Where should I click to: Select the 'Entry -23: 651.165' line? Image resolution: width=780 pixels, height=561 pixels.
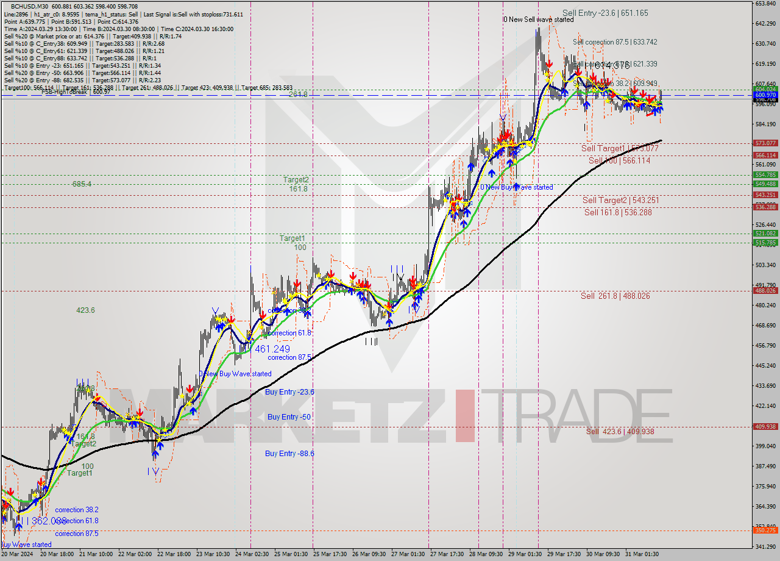(82, 65)
